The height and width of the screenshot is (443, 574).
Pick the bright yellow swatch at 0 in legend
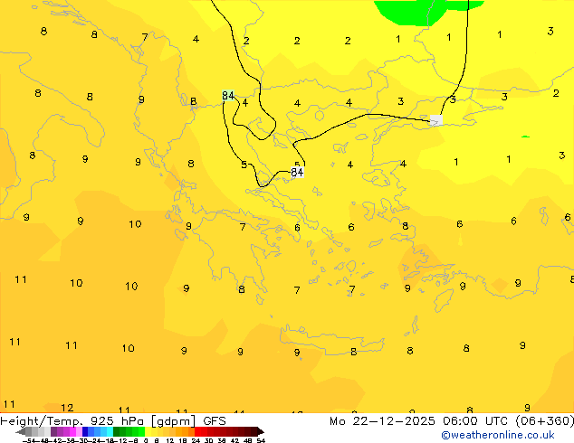tap(148, 431)
